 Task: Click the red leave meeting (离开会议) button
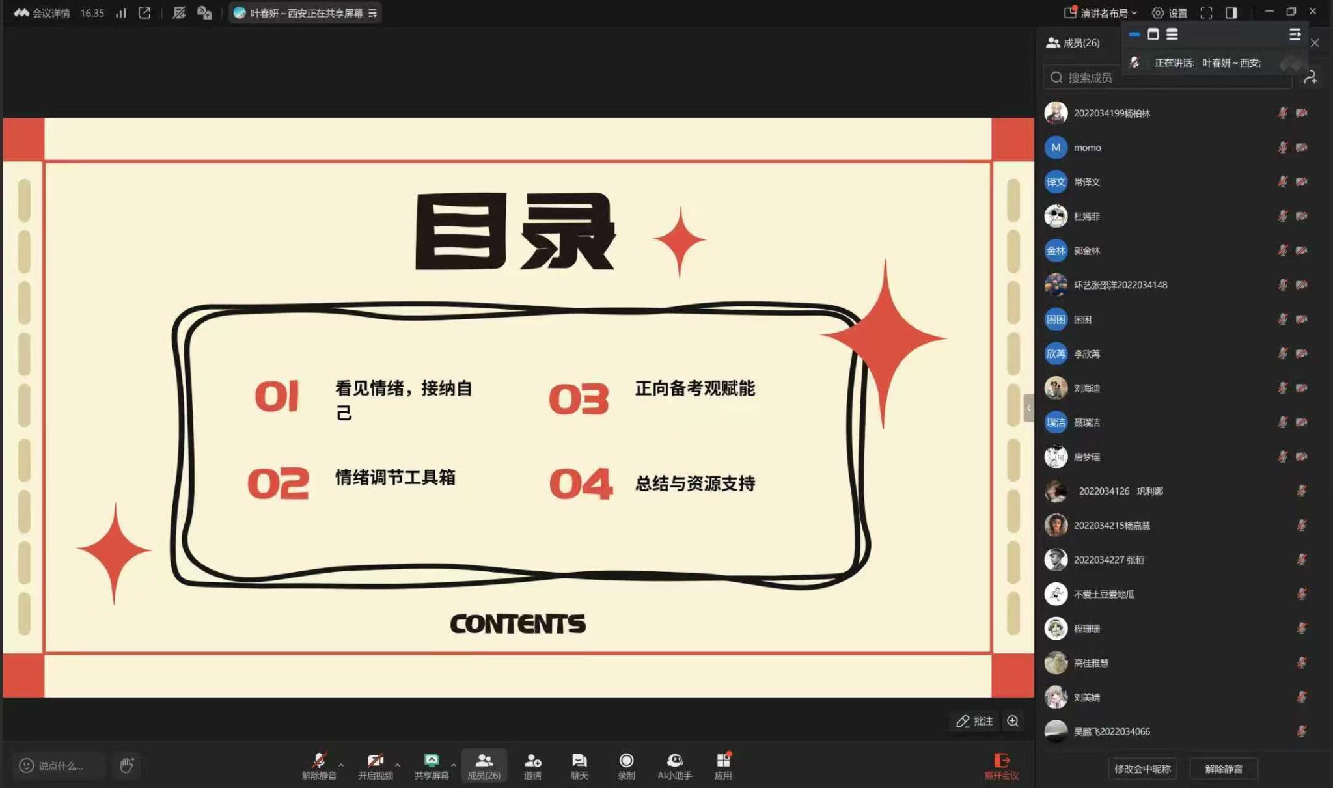coord(1001,766)
